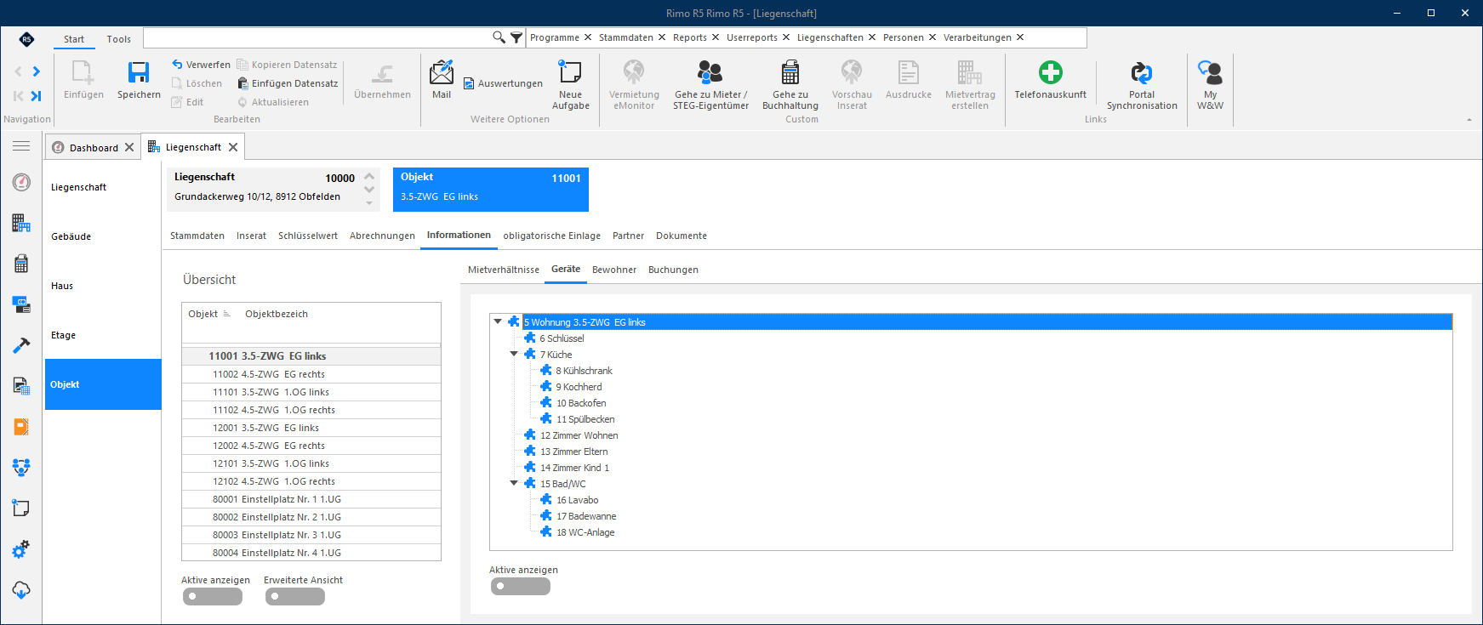Open Gehe zu Buchhaltung

pos(790,85)
